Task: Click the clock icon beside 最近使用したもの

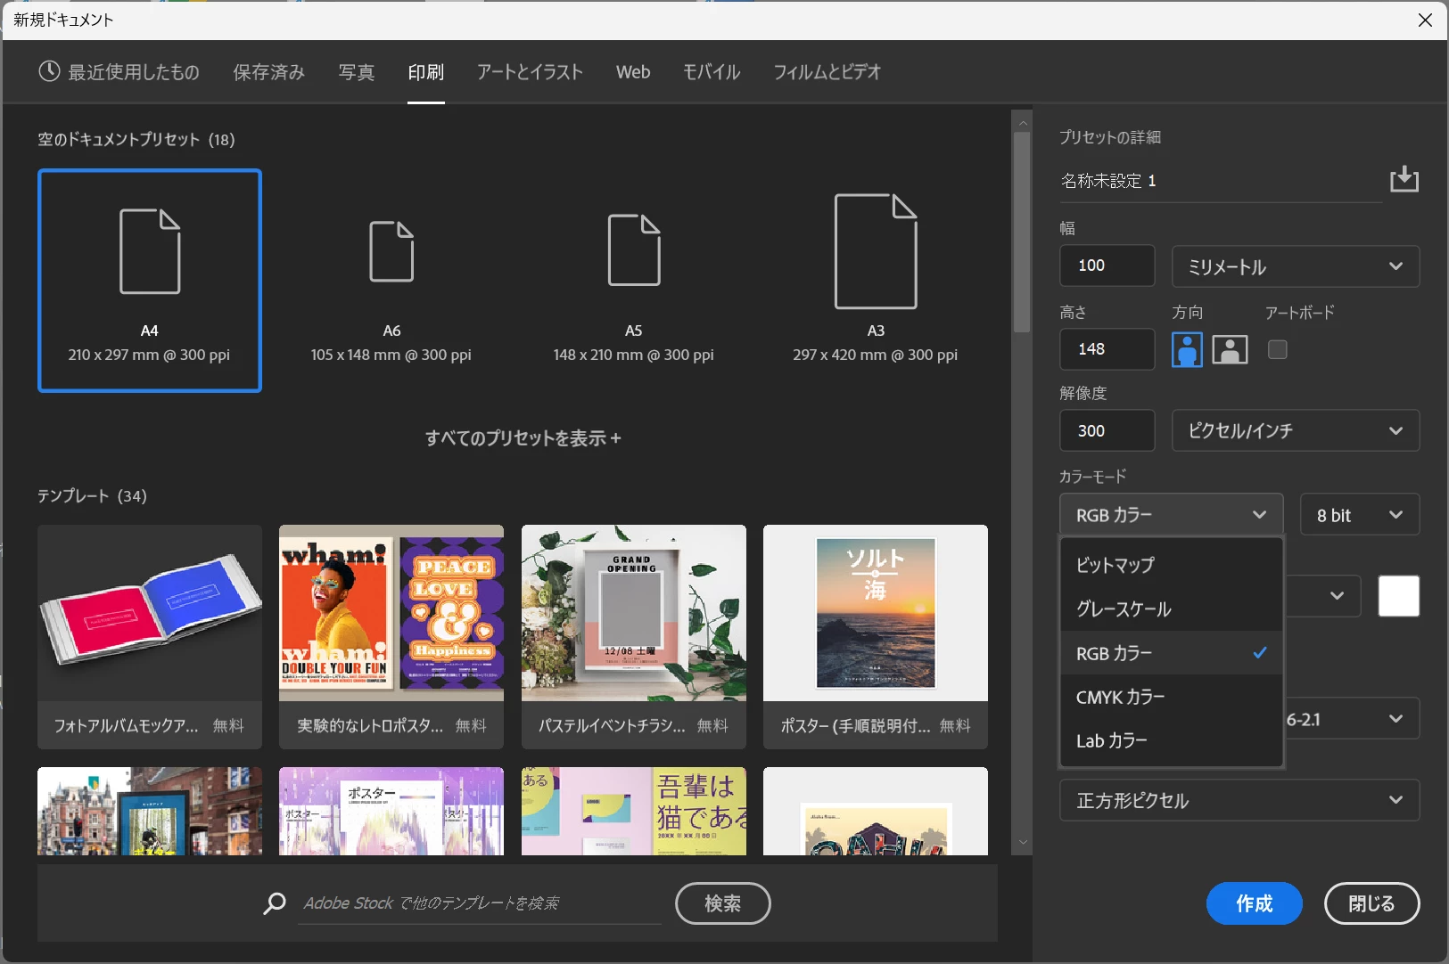Action: point(49,71)
